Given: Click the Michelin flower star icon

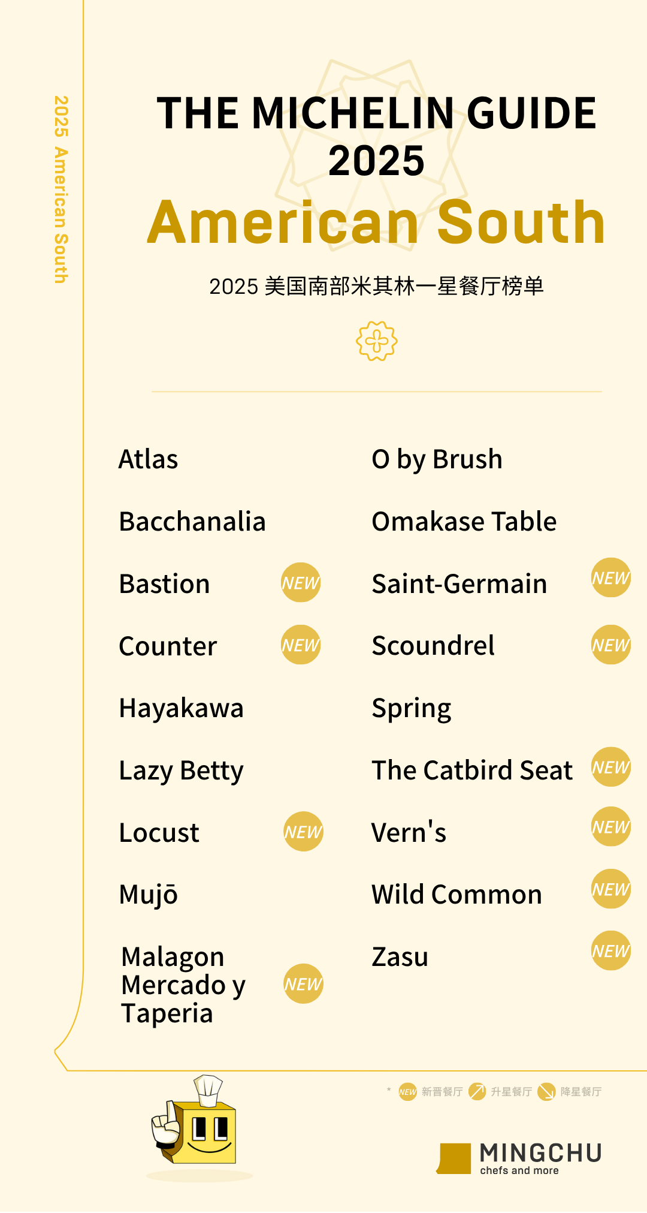Looking at the screenshot, I should [377, 341].
